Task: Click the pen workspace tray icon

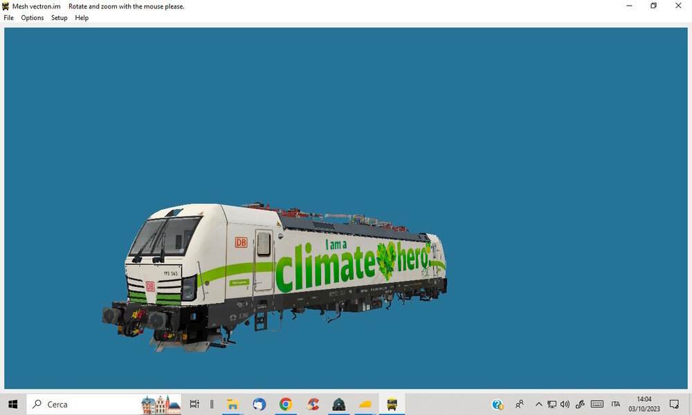Action: (580, 404)
